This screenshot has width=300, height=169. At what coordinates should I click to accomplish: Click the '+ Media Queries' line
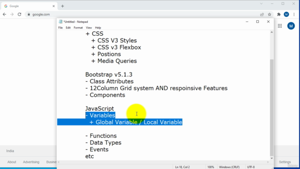(x=114, y=61)
